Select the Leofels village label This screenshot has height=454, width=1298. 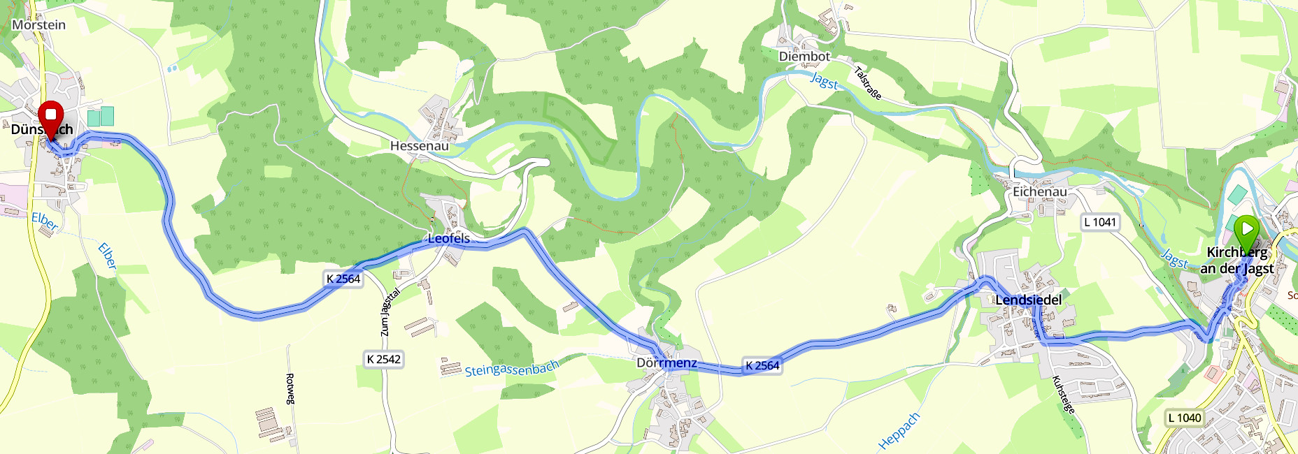click(x=449, y=238)
